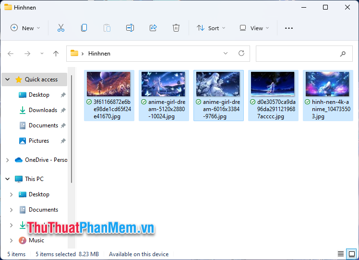
Task: Click file name 3f61166872e6be98de1cd65f24e41670.jpg
Action: tap(112, 109)
